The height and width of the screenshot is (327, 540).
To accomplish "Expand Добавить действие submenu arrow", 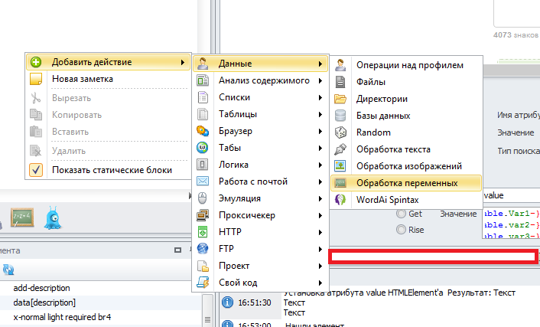I will pos(183,62).
